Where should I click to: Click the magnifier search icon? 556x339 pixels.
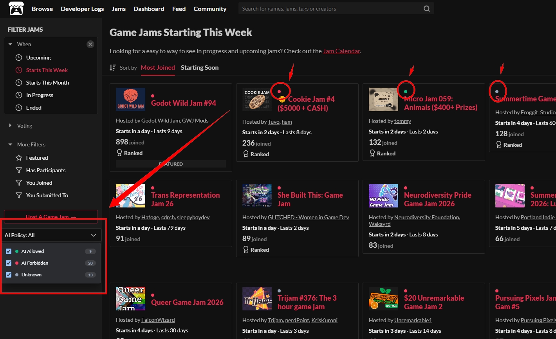click(427, 9)
